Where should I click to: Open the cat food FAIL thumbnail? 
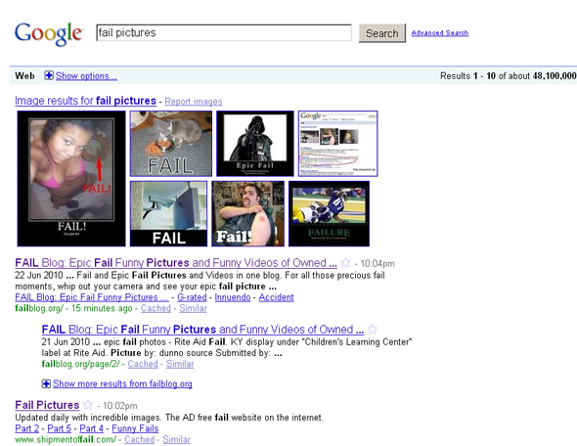[171, 144]
